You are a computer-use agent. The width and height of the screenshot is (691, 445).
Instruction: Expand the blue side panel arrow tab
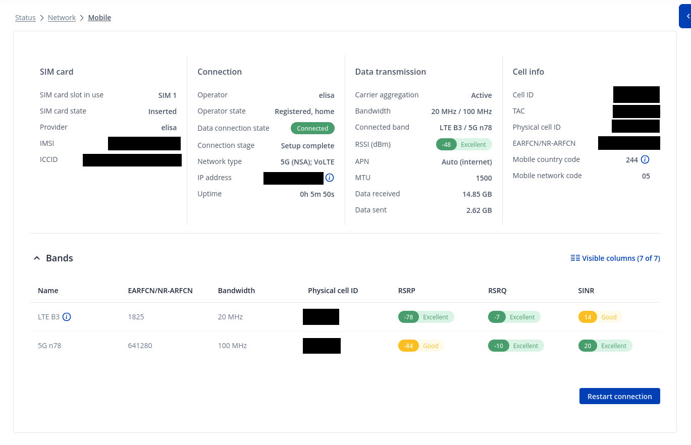click(685, 17)
